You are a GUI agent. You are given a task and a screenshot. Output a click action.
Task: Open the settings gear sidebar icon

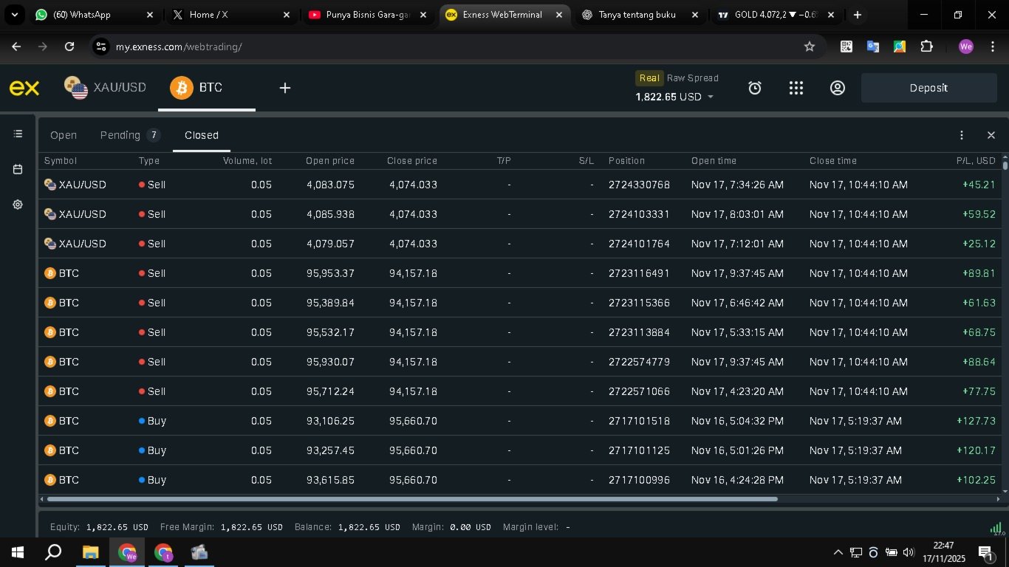coord(18,205)
